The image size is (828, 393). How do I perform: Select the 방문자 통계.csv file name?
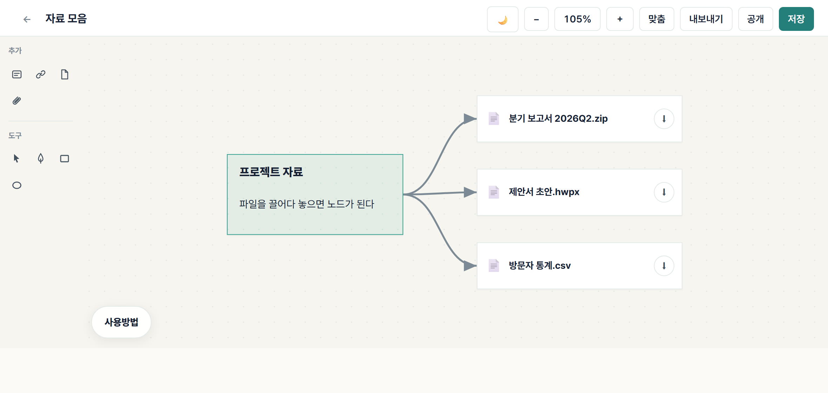tap(540, 266)
